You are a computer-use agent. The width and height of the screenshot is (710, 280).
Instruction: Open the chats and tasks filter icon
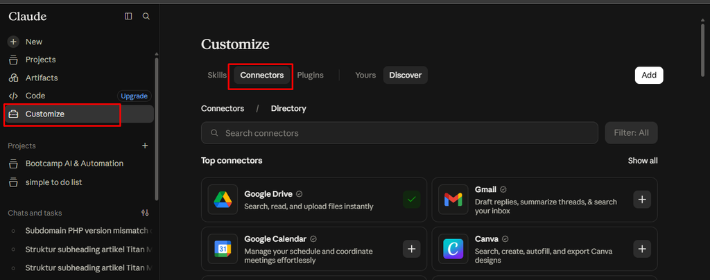(x=145, y=213)
